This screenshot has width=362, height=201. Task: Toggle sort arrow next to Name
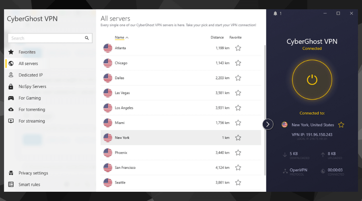coord(127,37)
